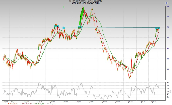Viewport: 172px width, 105px height.
Task: Toggle the Price Daily legend entry
Action: [13, 104]
